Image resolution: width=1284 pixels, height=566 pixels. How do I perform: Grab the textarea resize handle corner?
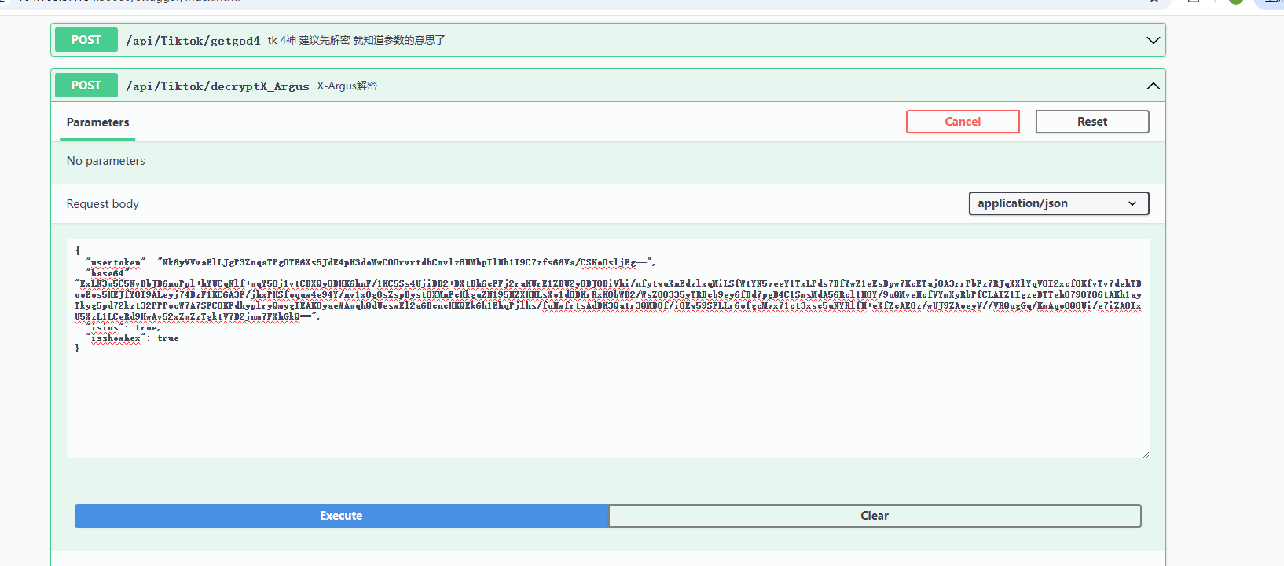coord(1145,454)
